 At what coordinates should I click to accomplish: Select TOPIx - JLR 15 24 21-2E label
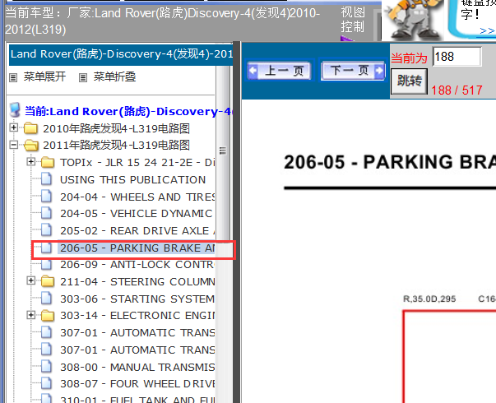137,163
